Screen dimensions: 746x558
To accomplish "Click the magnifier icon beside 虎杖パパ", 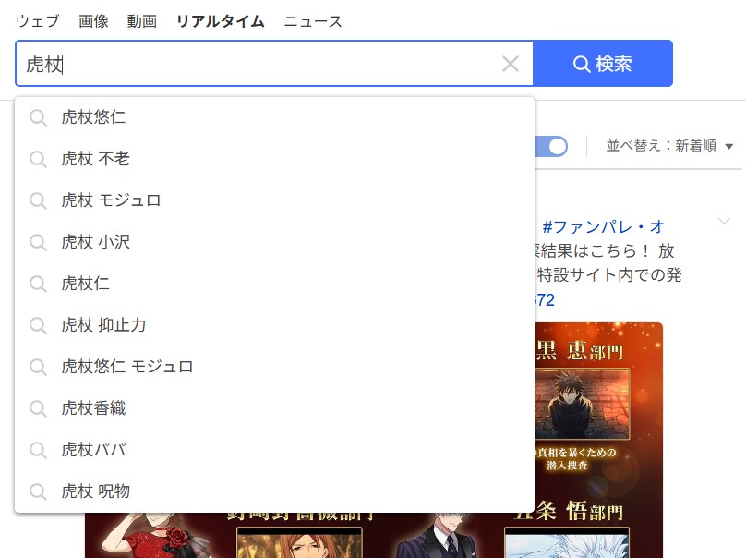I will pyautogui.click(x=38, y=450).
